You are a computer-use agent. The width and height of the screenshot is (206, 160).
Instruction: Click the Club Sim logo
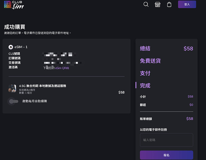tap(14, 5)
